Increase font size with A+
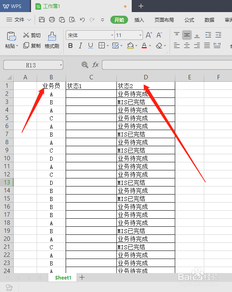The width and height of the screenshot is (232, 292). pos(149,35)
